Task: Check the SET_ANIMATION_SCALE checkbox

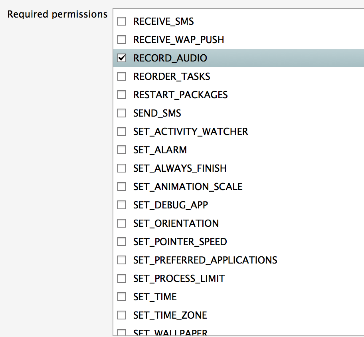Action: click(122, 186)
